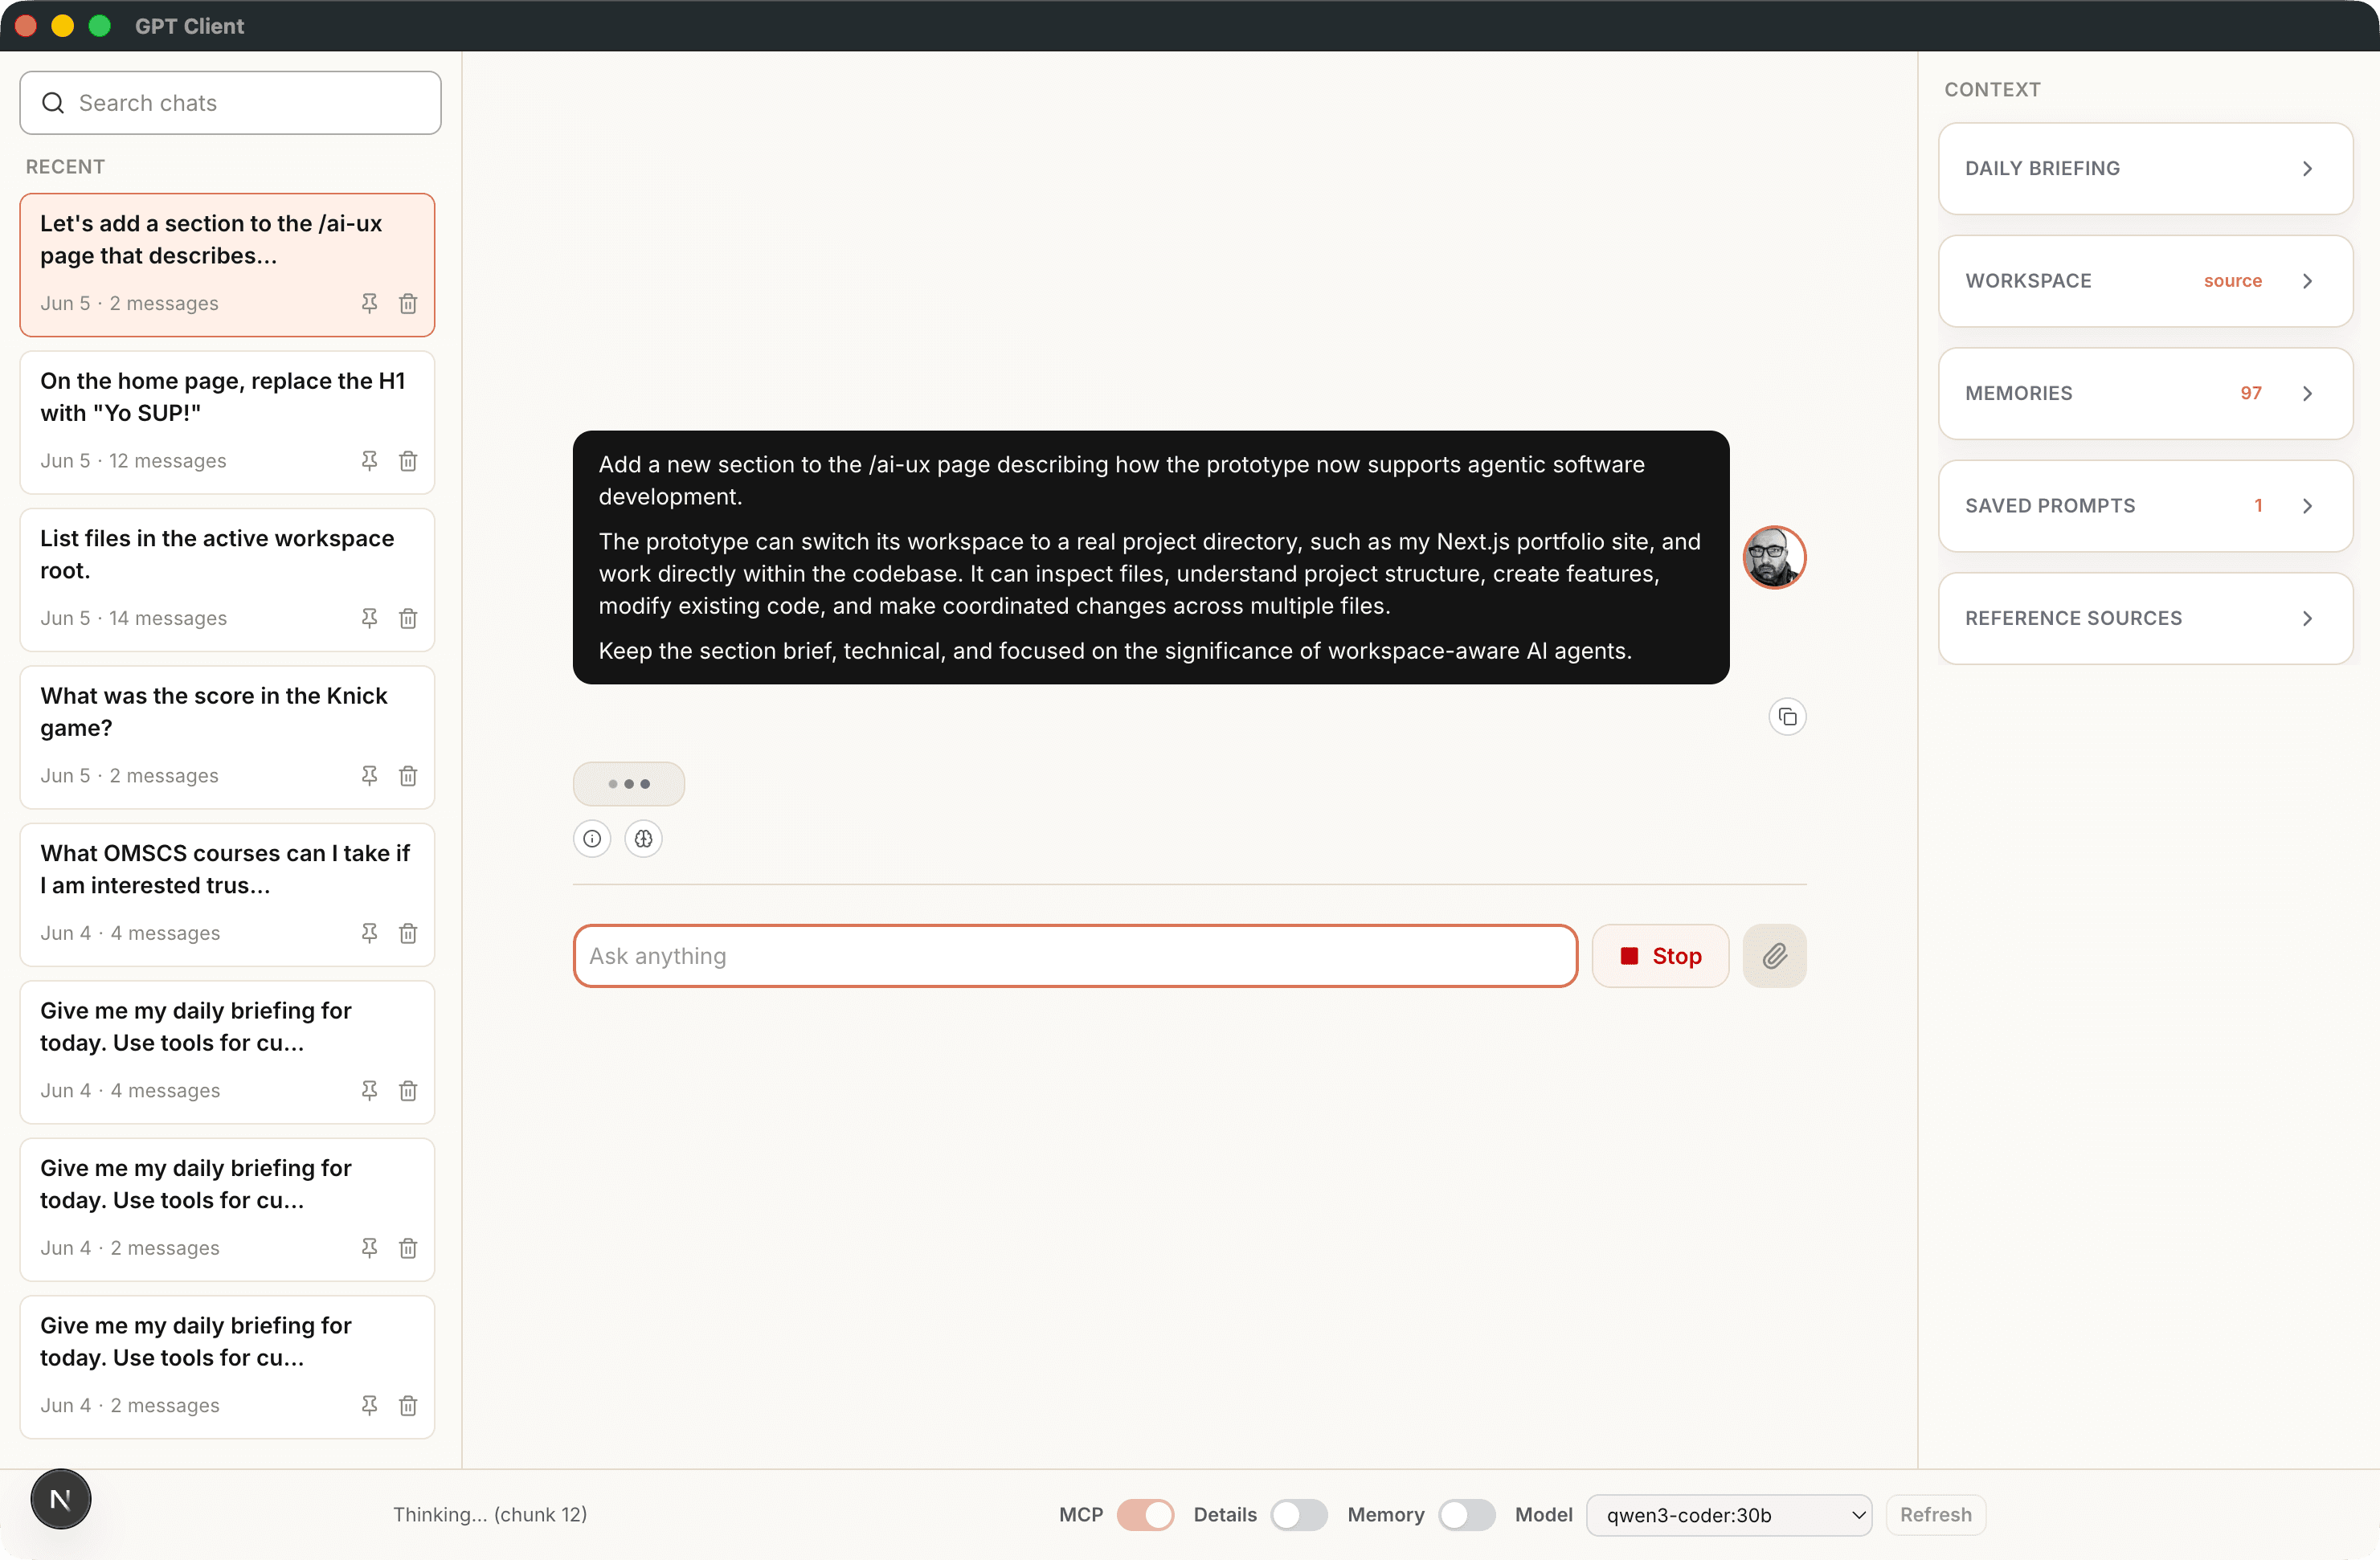
Task: Open chat "List files in the active workspace root"
Action: (x=227, y=580)
